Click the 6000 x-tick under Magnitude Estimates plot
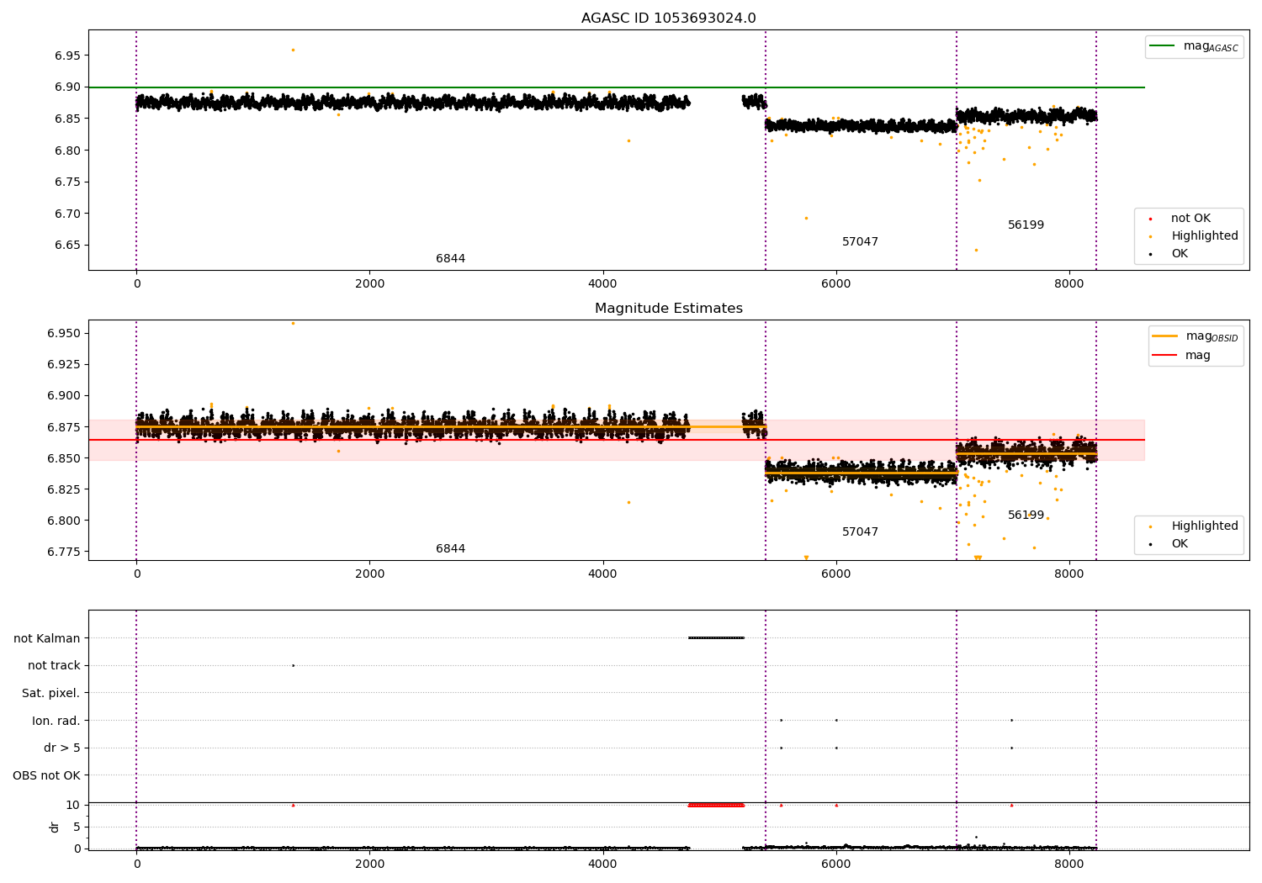Image resolution: width=1262 pixels, height=883 pixels. pos(835,574)
